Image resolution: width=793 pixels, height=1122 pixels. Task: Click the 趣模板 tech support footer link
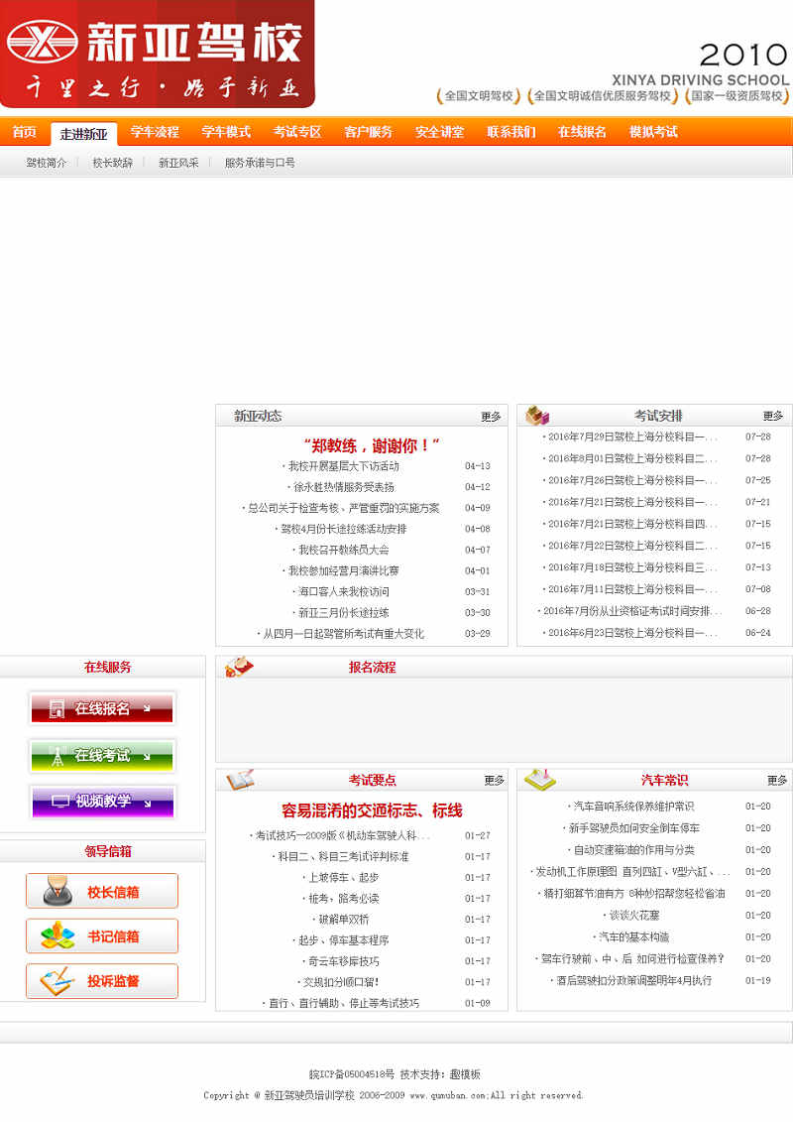click(x=466, y=1074)
